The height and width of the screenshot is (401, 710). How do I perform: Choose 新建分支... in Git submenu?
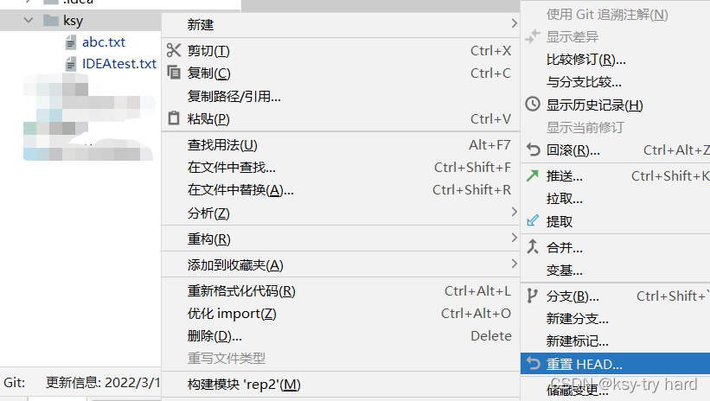point(616,319)
